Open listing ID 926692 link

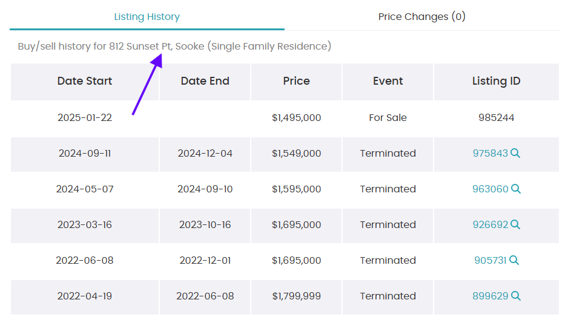[x=490, y=224]
